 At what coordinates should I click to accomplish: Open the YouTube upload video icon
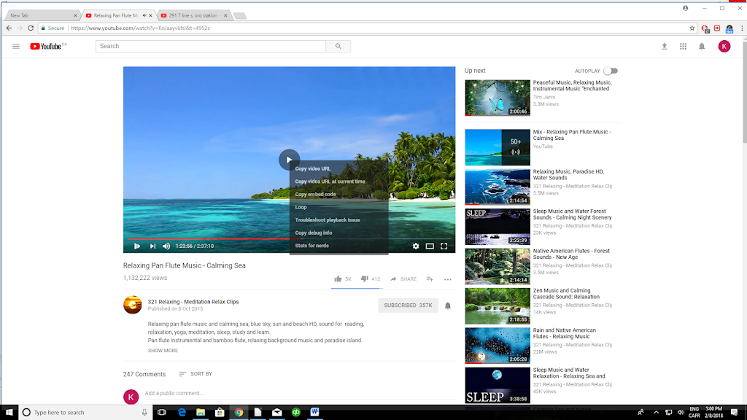click(664, 46)
